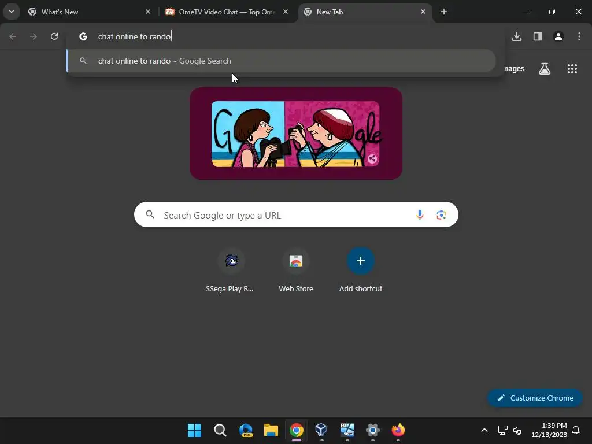Image resolution: width=592 pixels, height=444 pixels.
Task: Open the Chrome three-dot menu
Action: (x=579, y=36)
